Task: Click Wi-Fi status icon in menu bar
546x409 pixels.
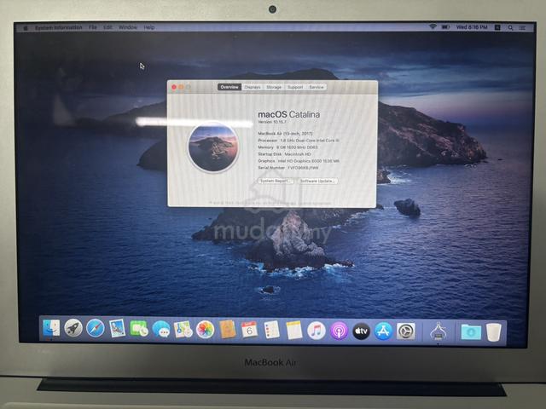Action: click(433, 26)
